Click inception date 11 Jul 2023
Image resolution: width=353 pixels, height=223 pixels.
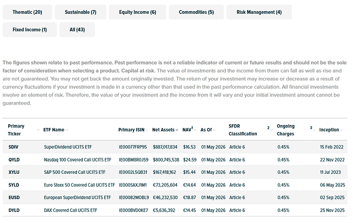330,172
